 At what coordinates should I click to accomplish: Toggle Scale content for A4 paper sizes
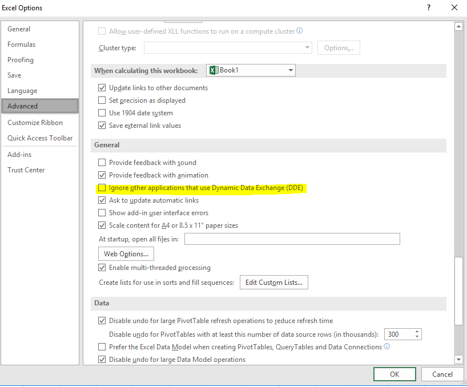point(102,225)
